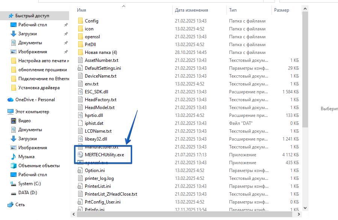Select the iphist.dat file icon

coord(80,123)
